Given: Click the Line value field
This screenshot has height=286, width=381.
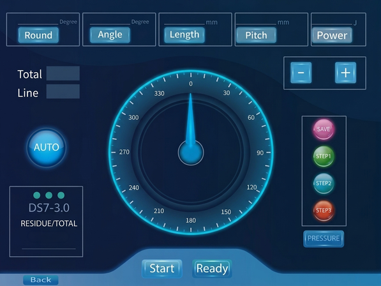Looking at the screenshot, I should click(63, 91).
